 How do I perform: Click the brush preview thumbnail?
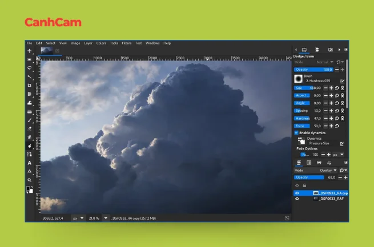click(298, 78)
